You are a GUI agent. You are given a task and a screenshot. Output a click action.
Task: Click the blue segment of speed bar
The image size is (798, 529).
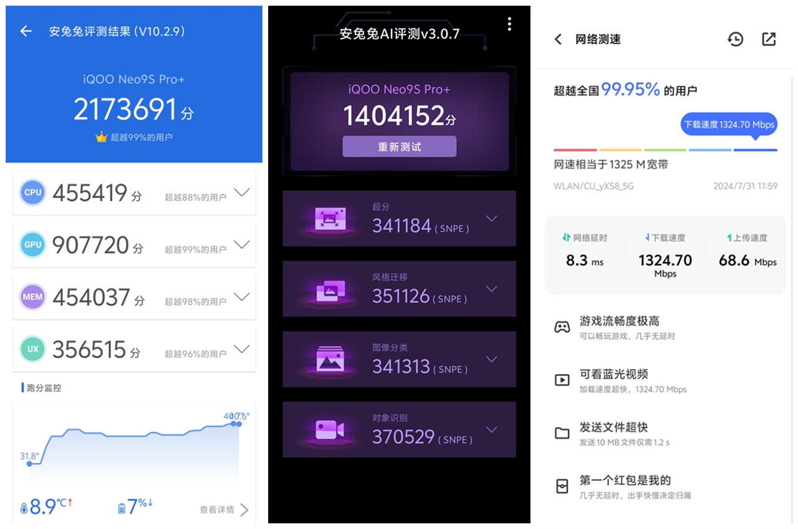tap(756, 150)
